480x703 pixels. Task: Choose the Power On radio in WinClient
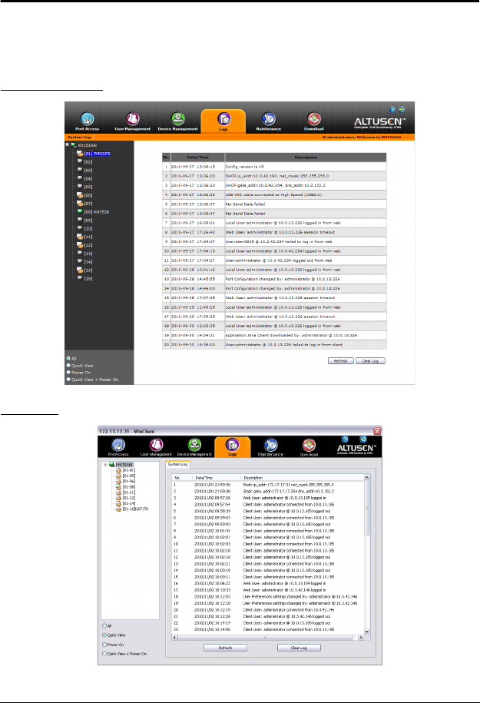(x=104, y=645)
